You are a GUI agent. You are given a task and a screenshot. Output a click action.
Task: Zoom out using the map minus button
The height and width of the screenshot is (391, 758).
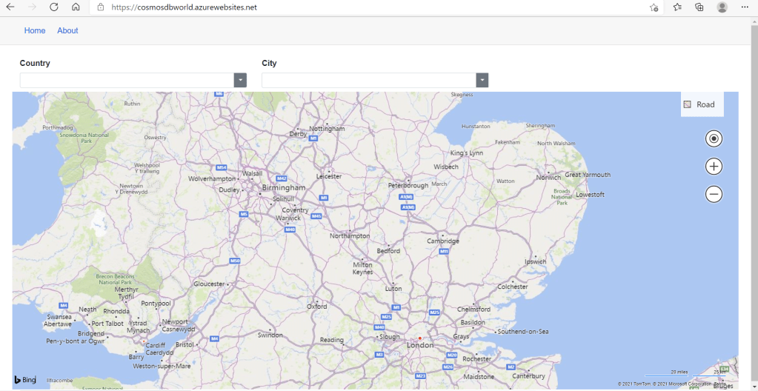coord(714,194)
